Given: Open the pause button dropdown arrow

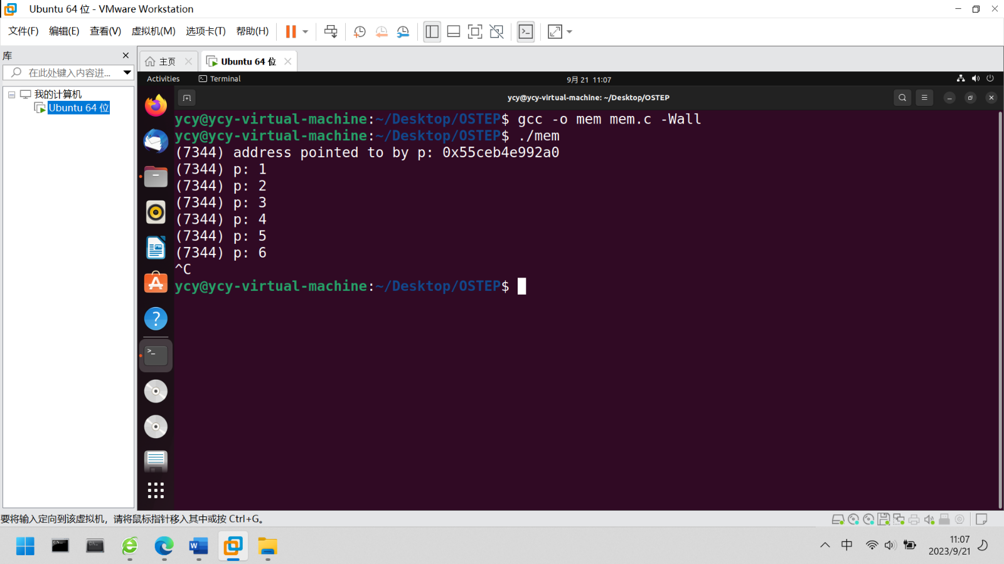Looking at the screenshot, I should [x=305, y=31].
